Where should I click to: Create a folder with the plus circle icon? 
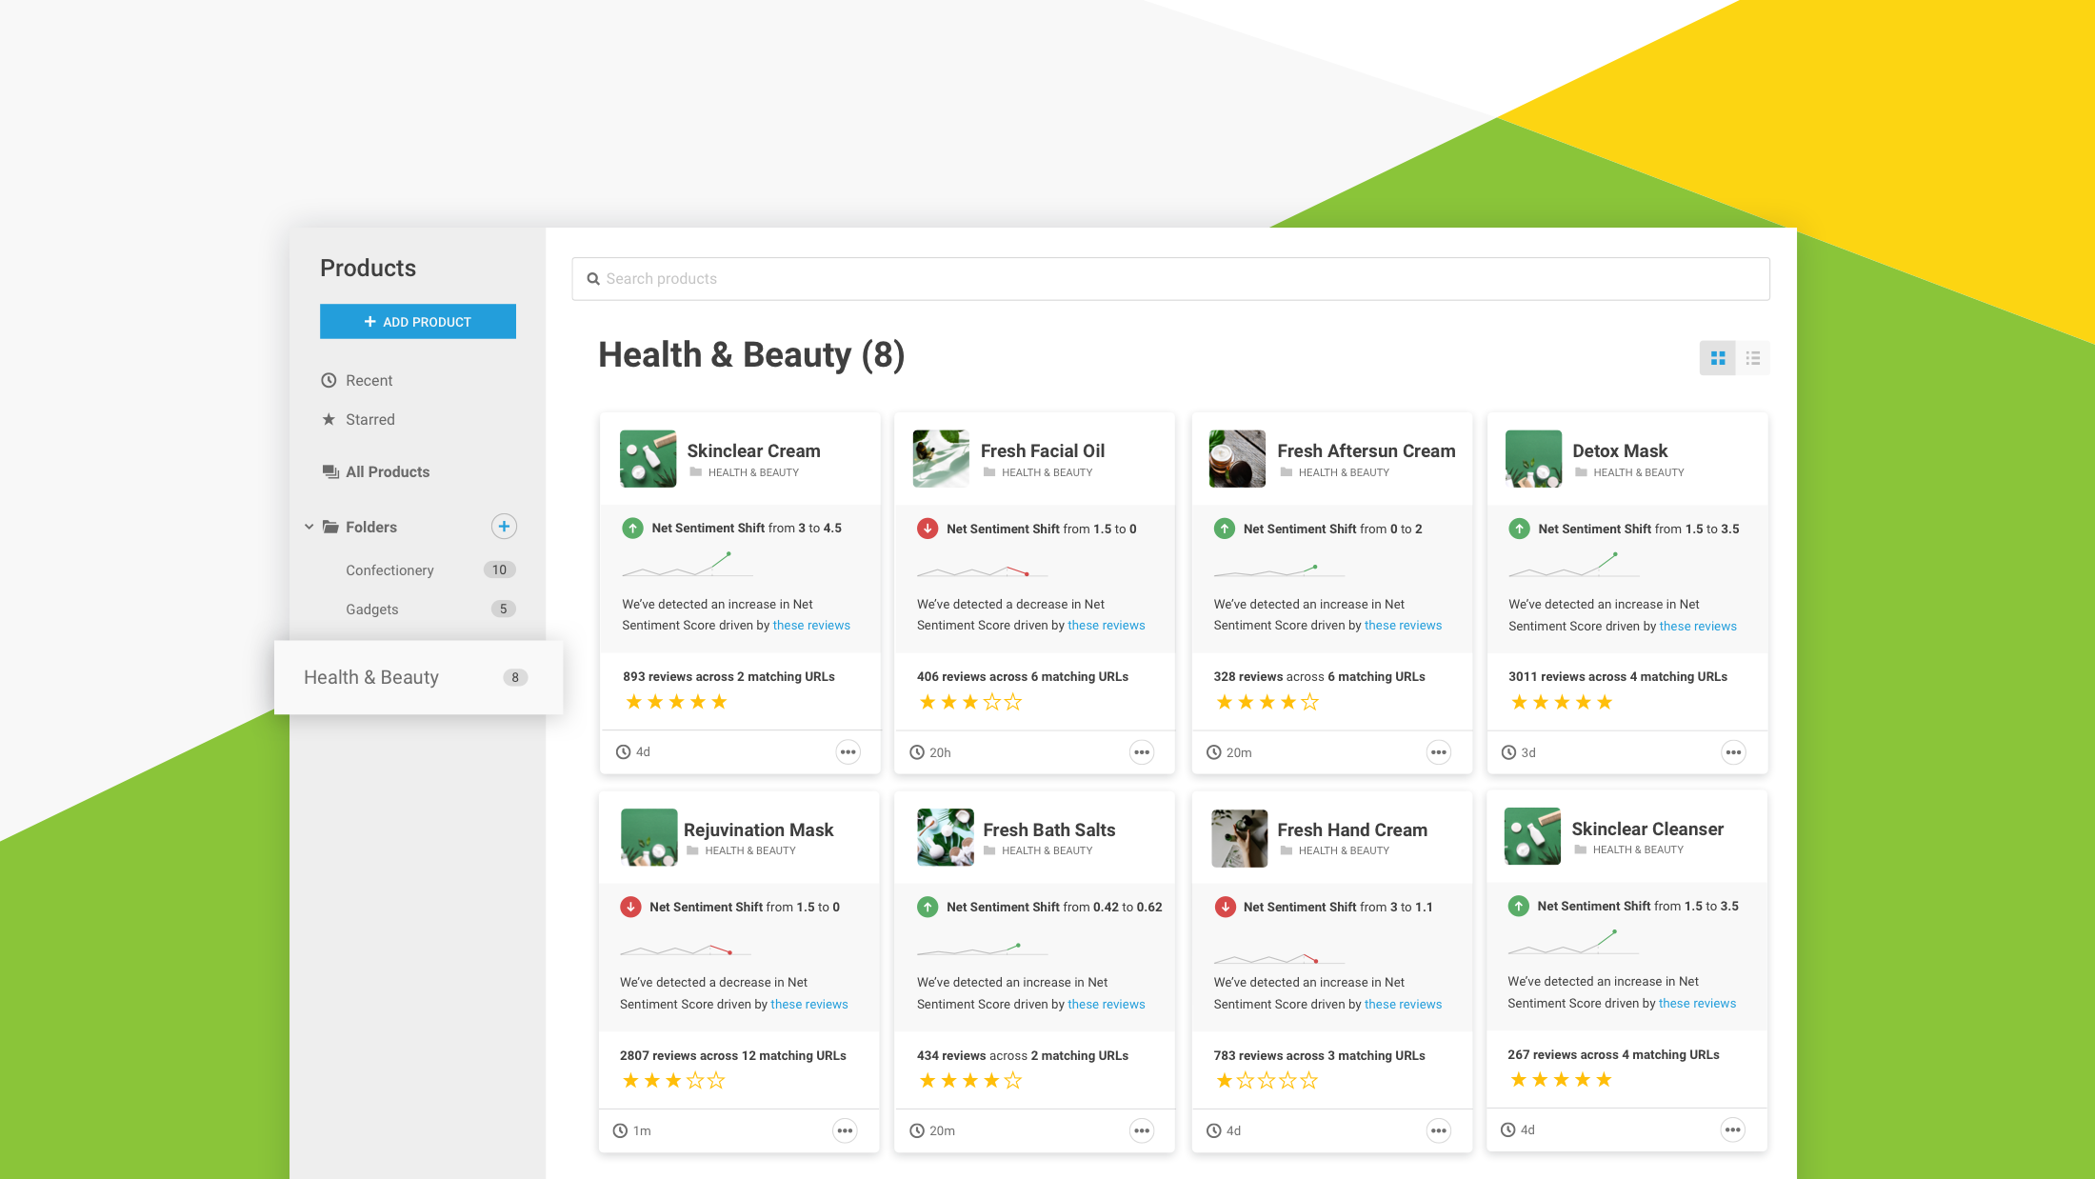pos(504,526)
